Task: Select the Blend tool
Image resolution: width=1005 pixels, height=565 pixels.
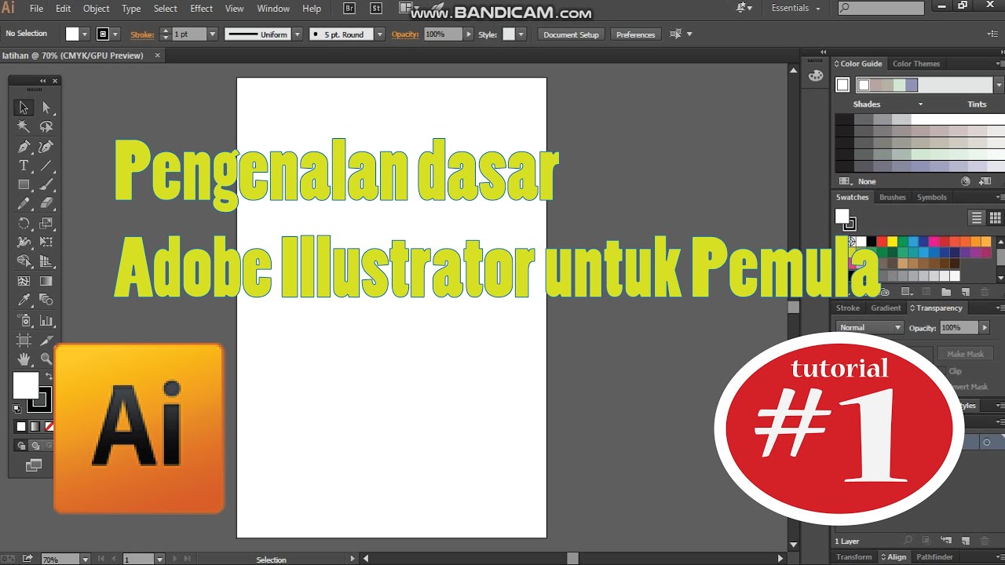Action: (x=46, y=301)
